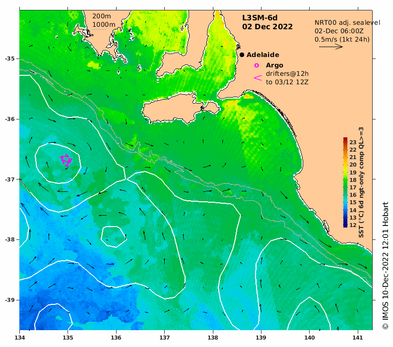Click the '137' longitude axis label
This screenshot has width=393, height=347.
(x=164, y=338)
